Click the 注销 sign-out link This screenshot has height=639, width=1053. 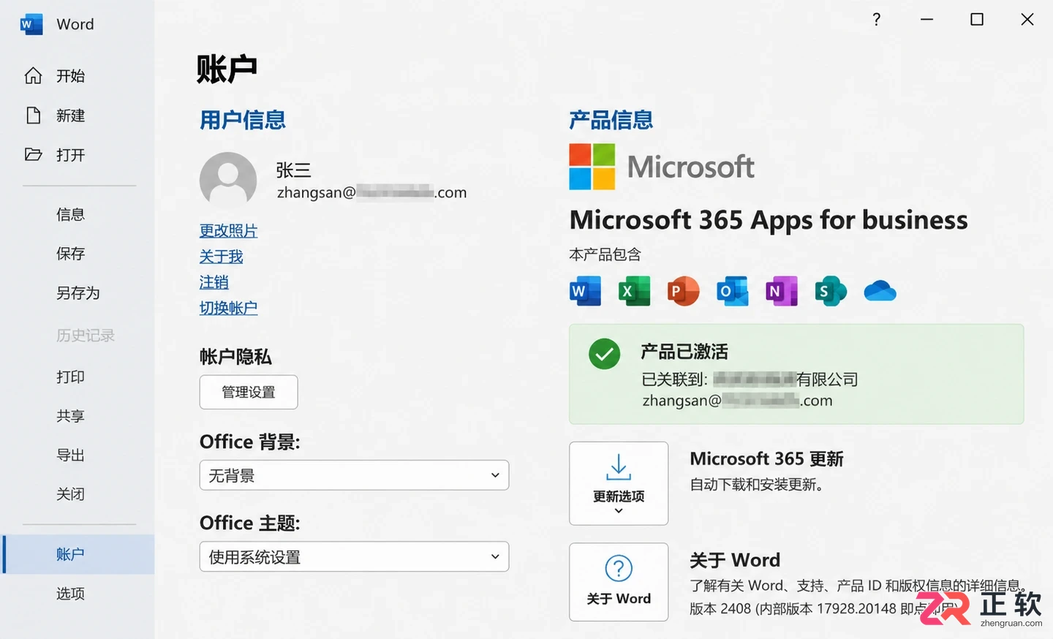pyautogui.click(x=214, y=282)
